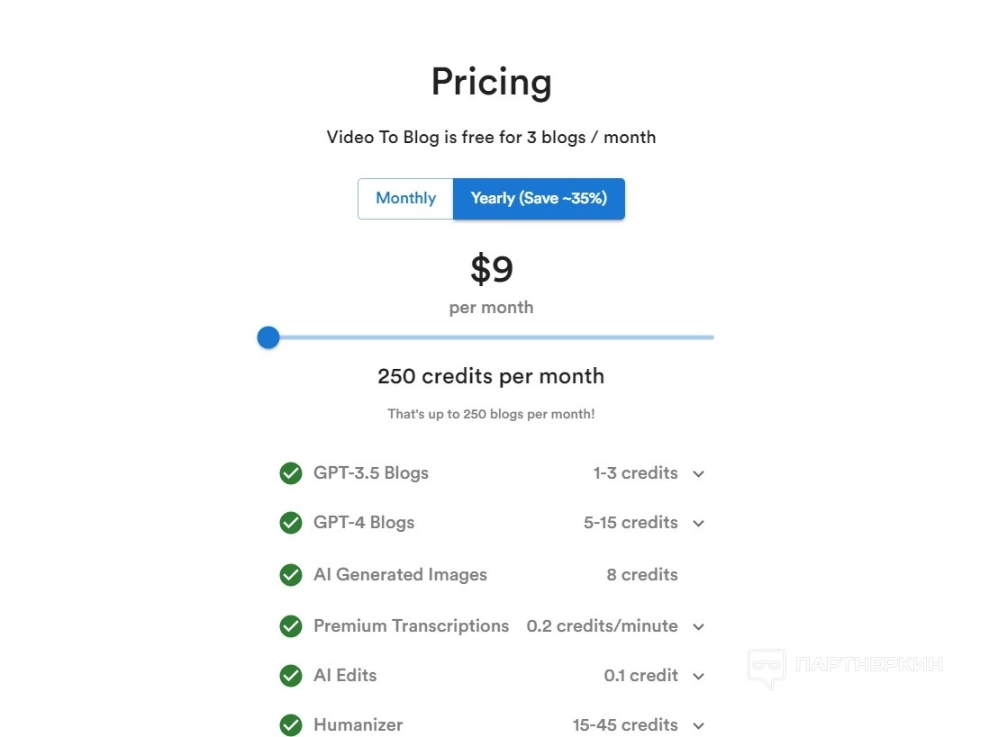Expand Humanizer credits details

pos(698,726)
